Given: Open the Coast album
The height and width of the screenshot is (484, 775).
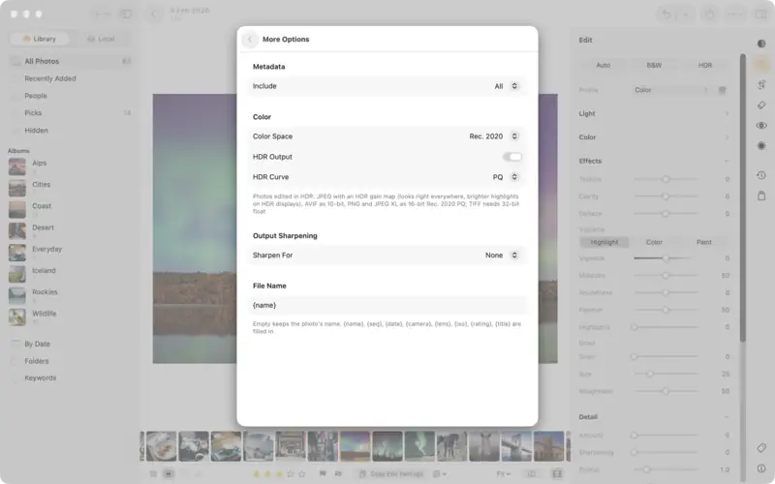Looking at the screenshot, I should (70, 209).
